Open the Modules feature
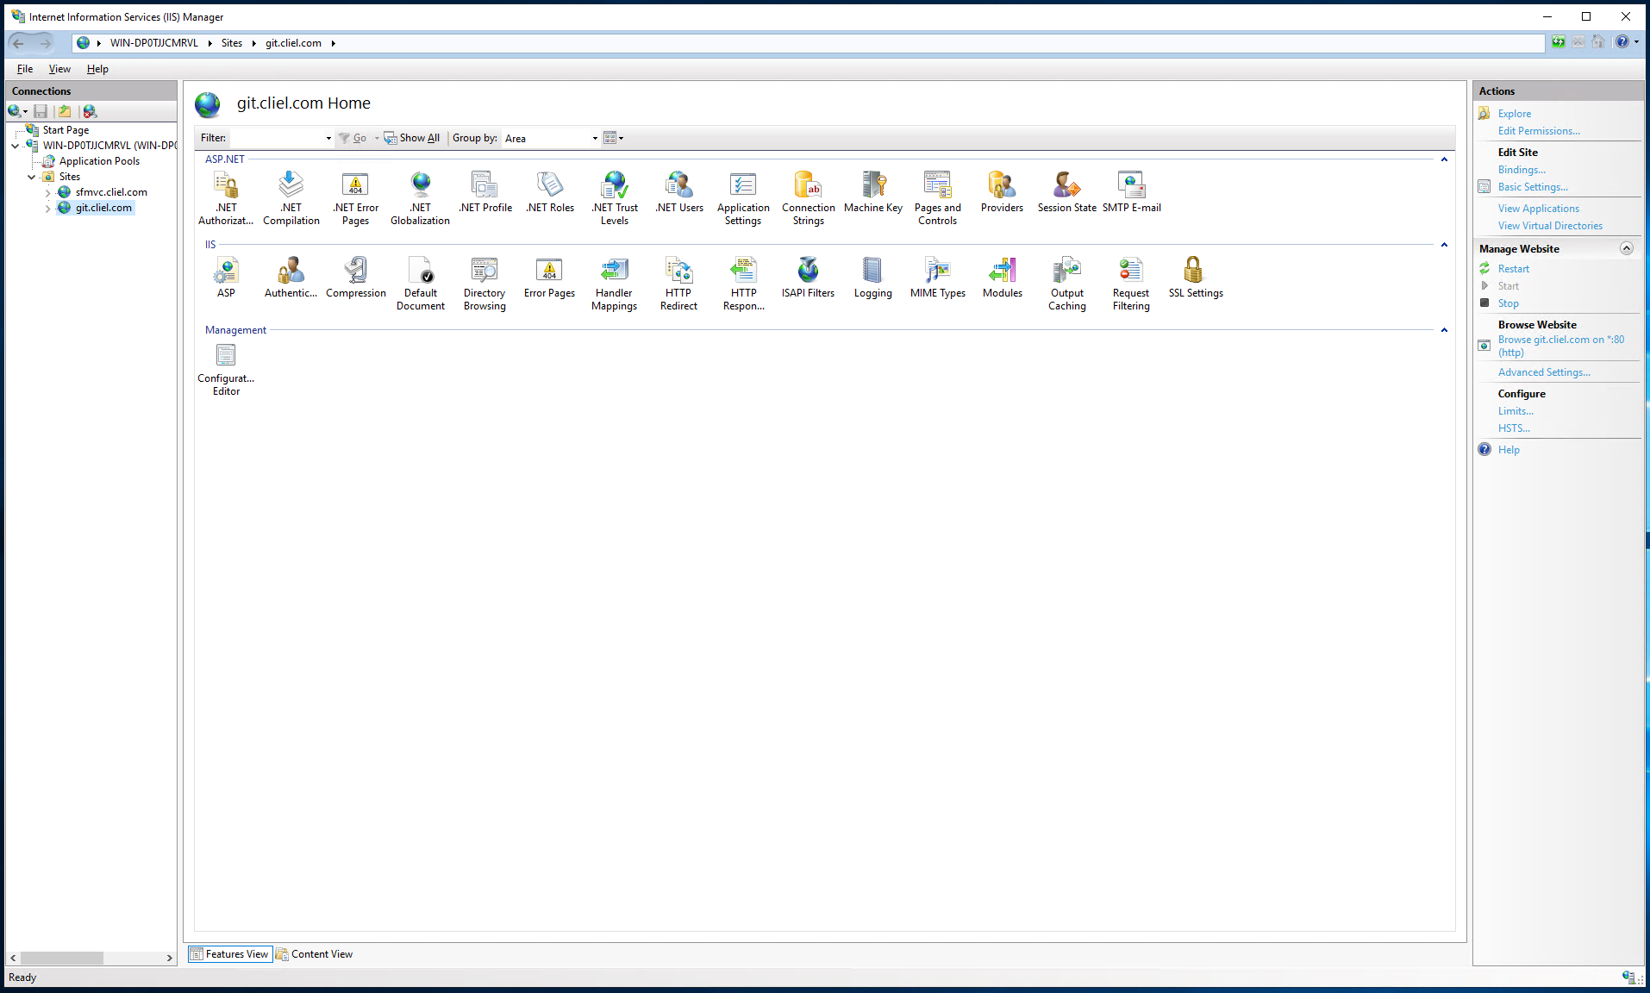The image size is (1650, 993). click(x=1003, y=277)
